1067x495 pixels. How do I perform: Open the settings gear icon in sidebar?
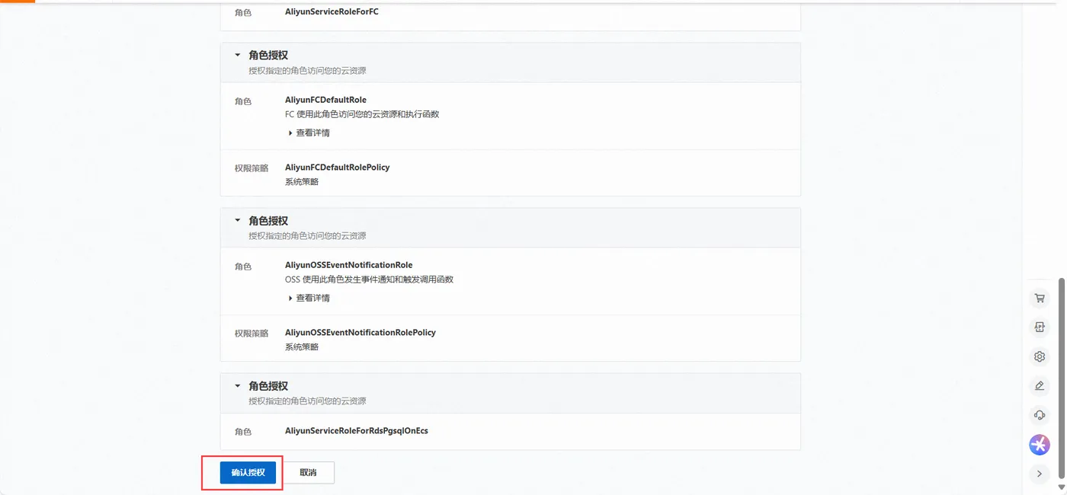click(1040, 356)
